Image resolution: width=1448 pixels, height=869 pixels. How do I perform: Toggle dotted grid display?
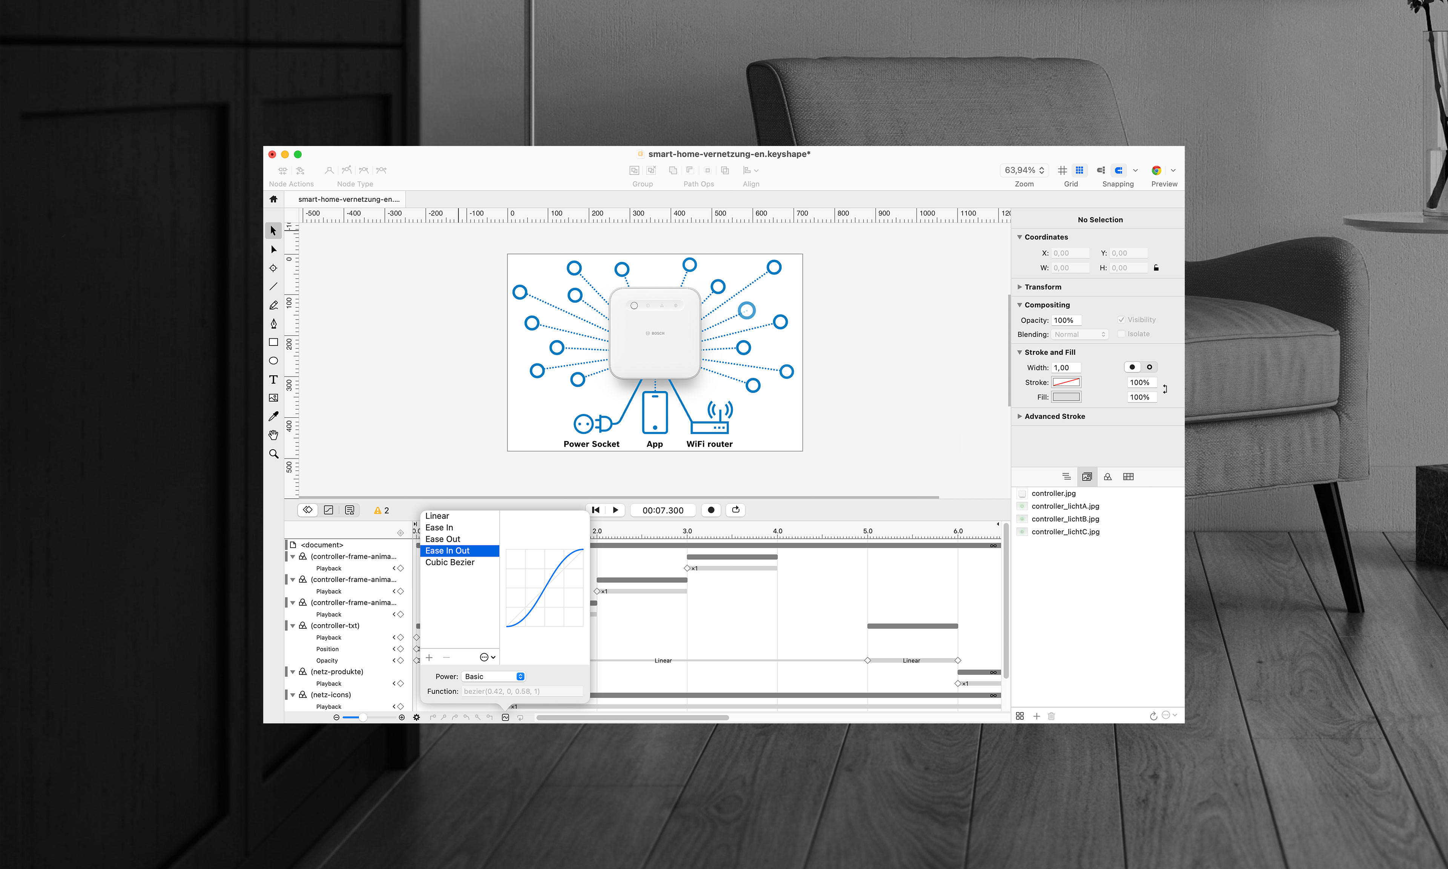(x=1079, y=170)
